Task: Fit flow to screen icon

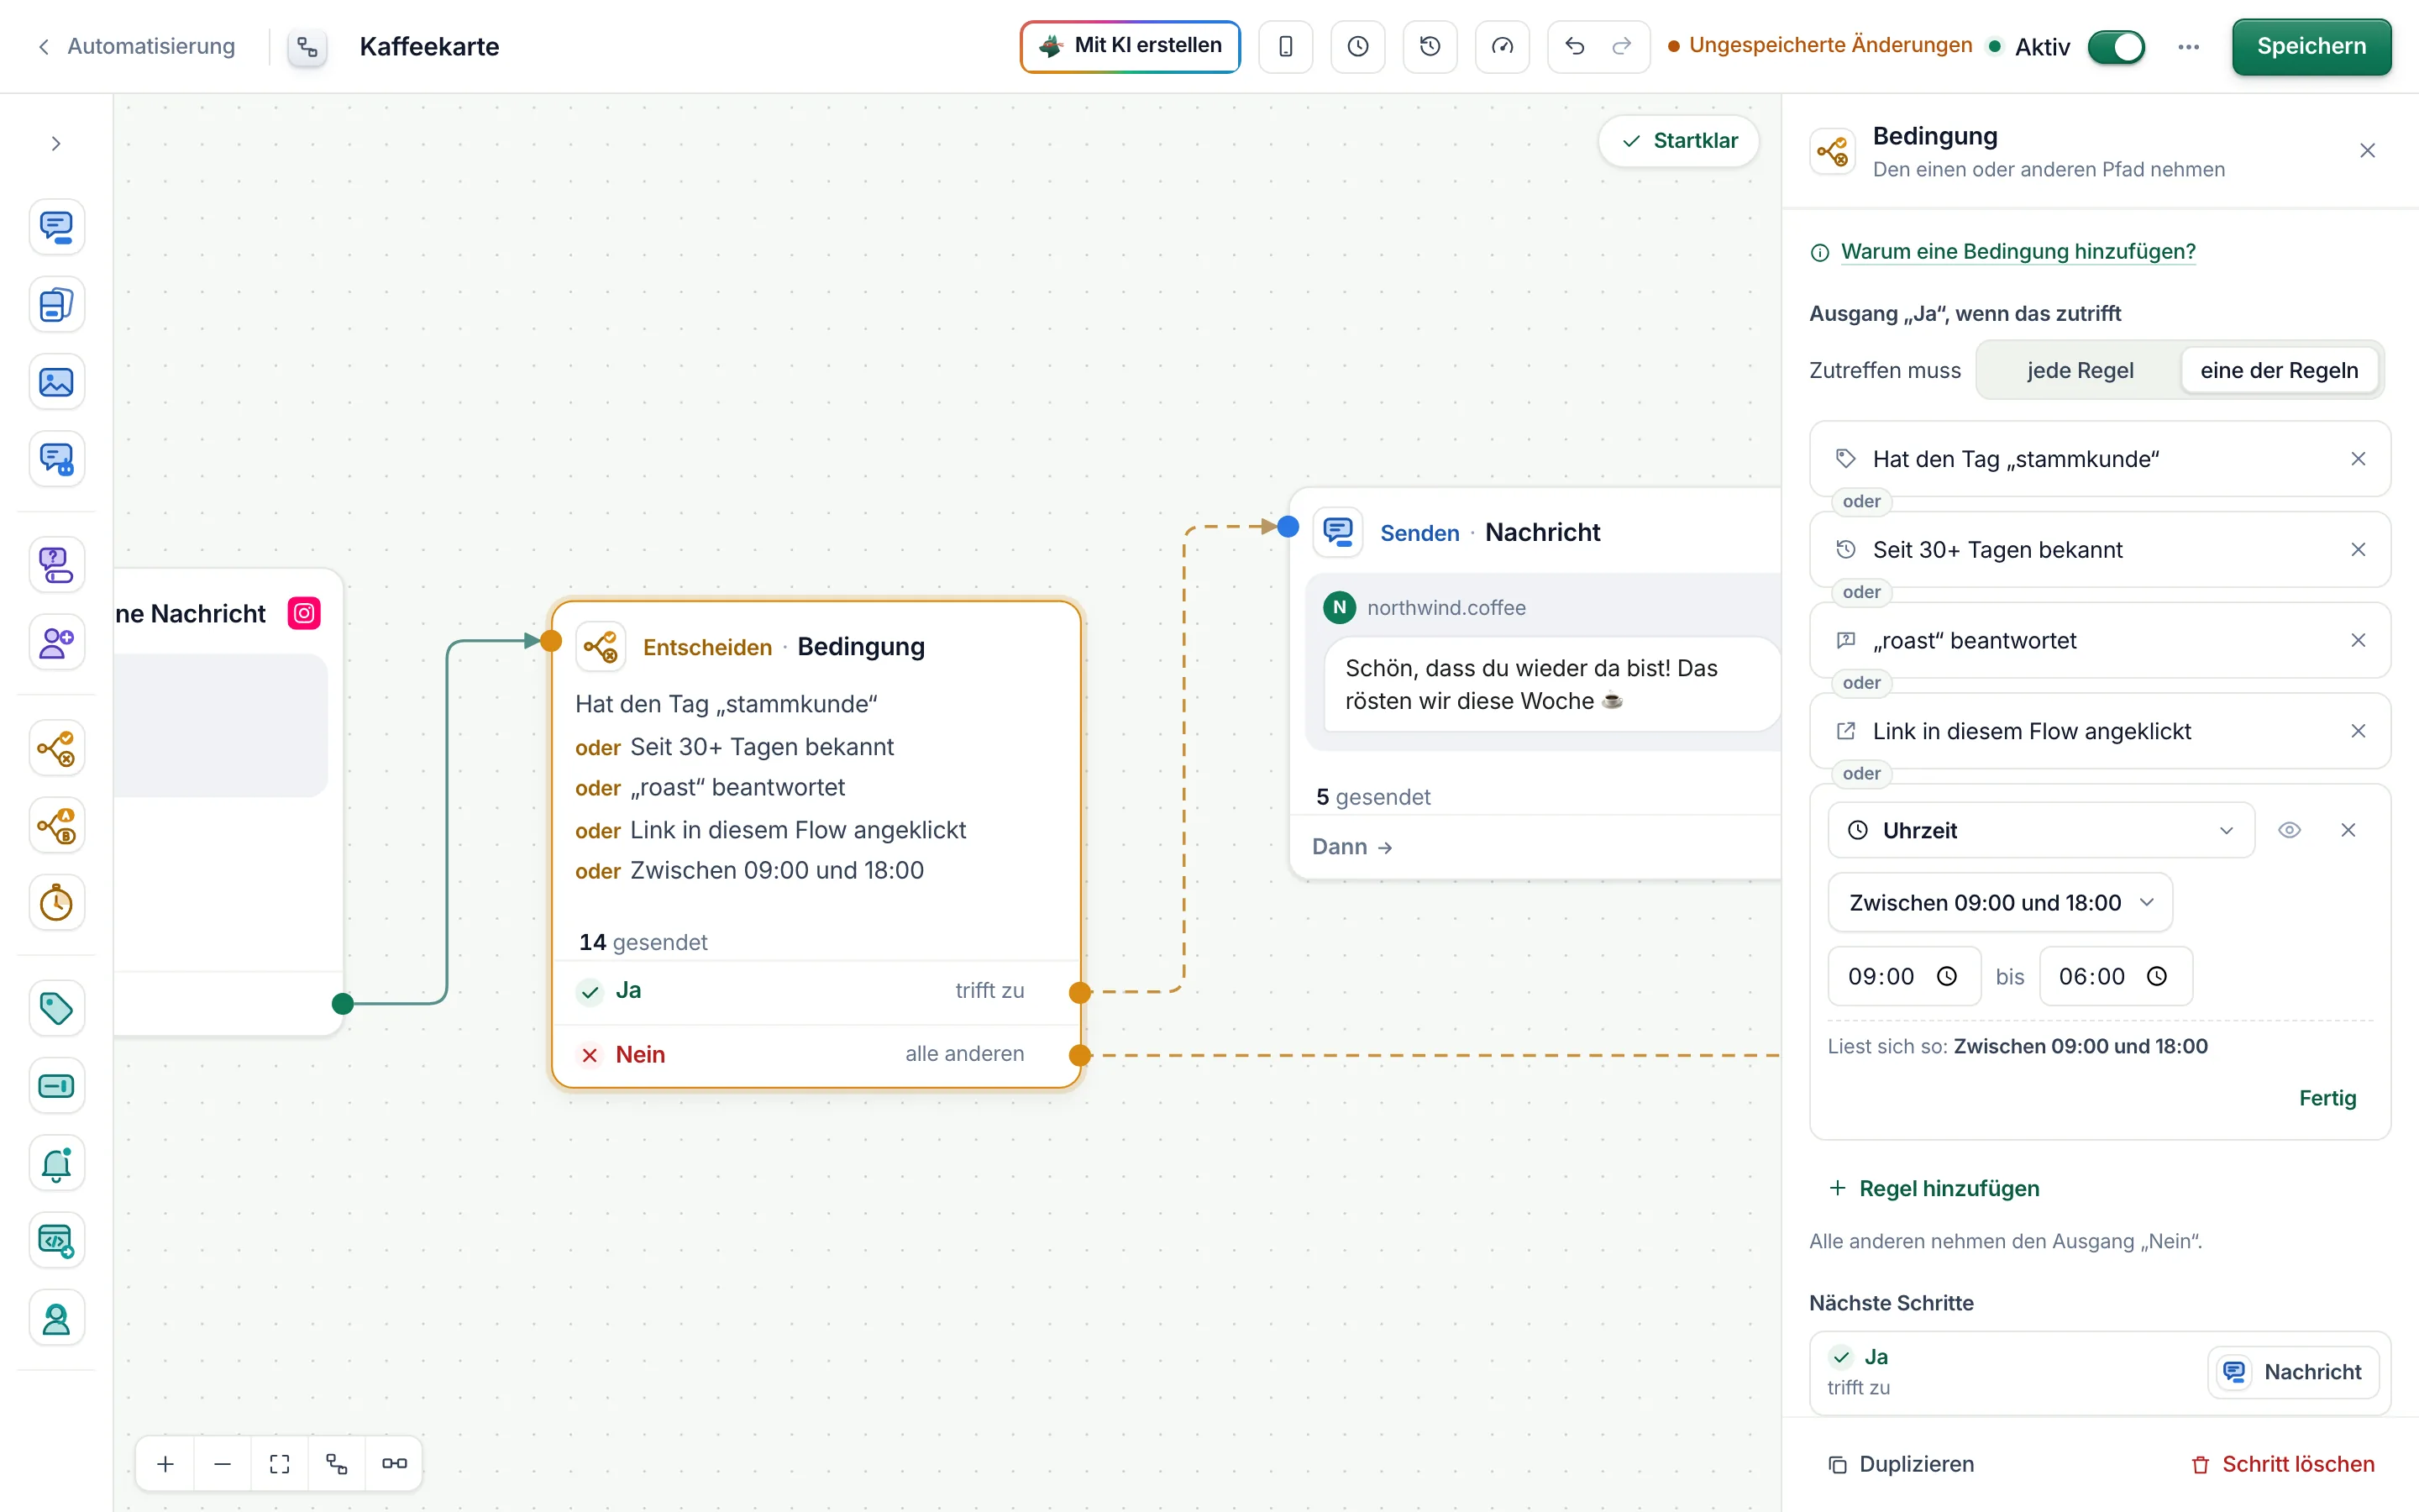Action: [280, 1463]
